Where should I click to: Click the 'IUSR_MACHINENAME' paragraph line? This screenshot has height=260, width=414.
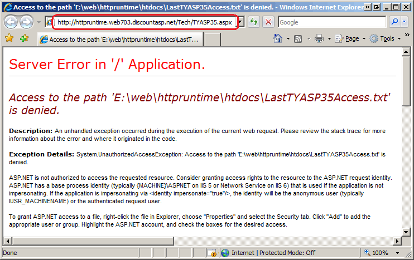85,201
